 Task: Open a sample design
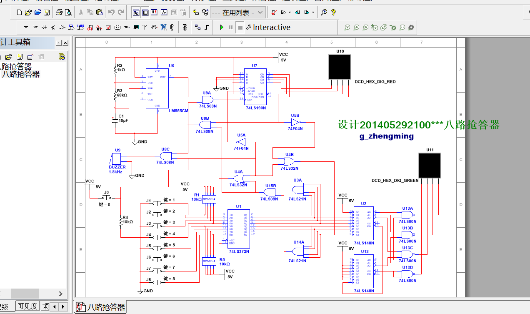click(37, 13)
